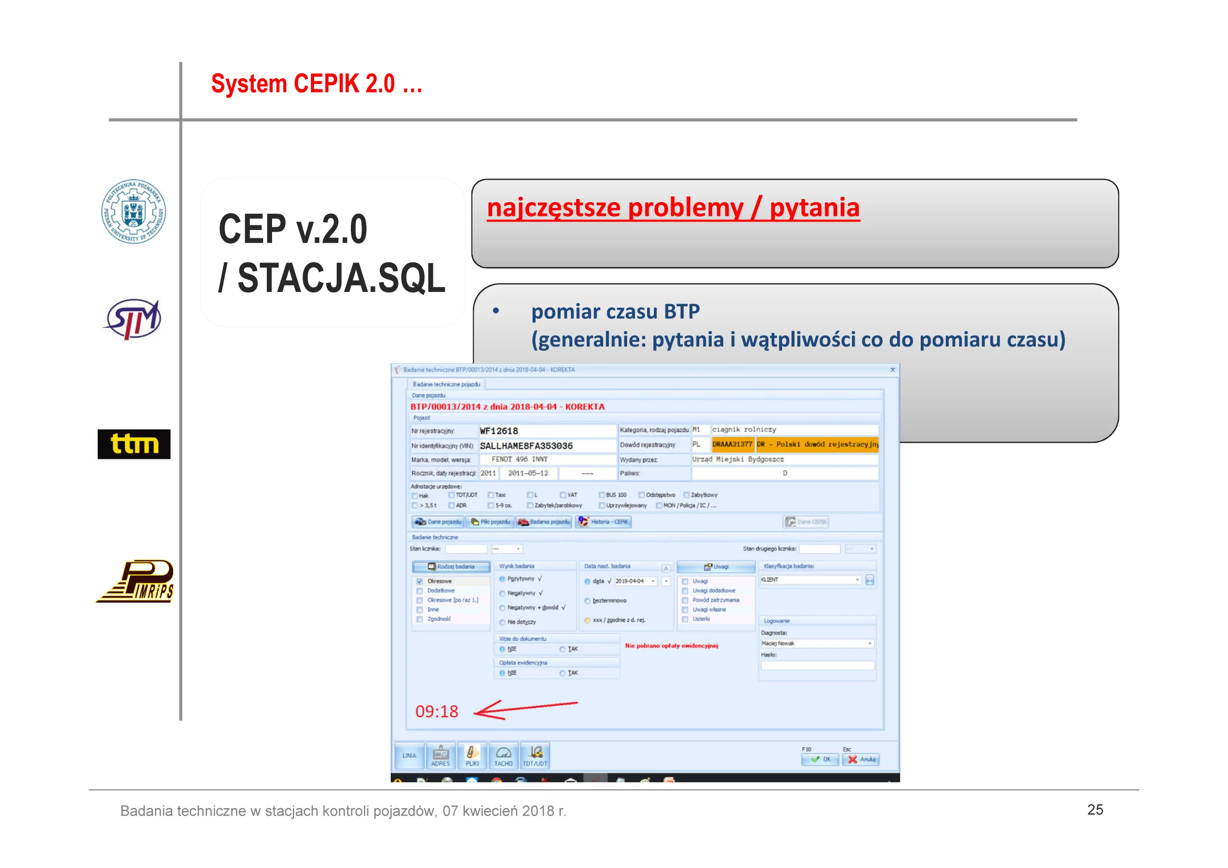Click the small A button near Data nast. badania
The image size is (1228, 868).
pyautogui.click(x=667, y=568)
